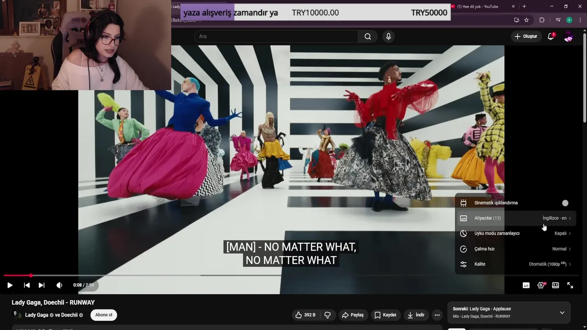
Task: Subscribe with Abone ol button
Action: 104,315
